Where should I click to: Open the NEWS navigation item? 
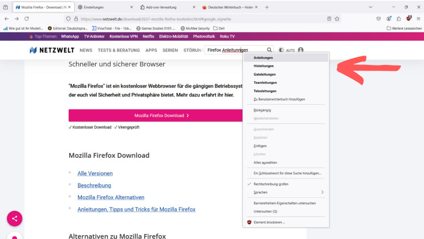click(86, 50)
